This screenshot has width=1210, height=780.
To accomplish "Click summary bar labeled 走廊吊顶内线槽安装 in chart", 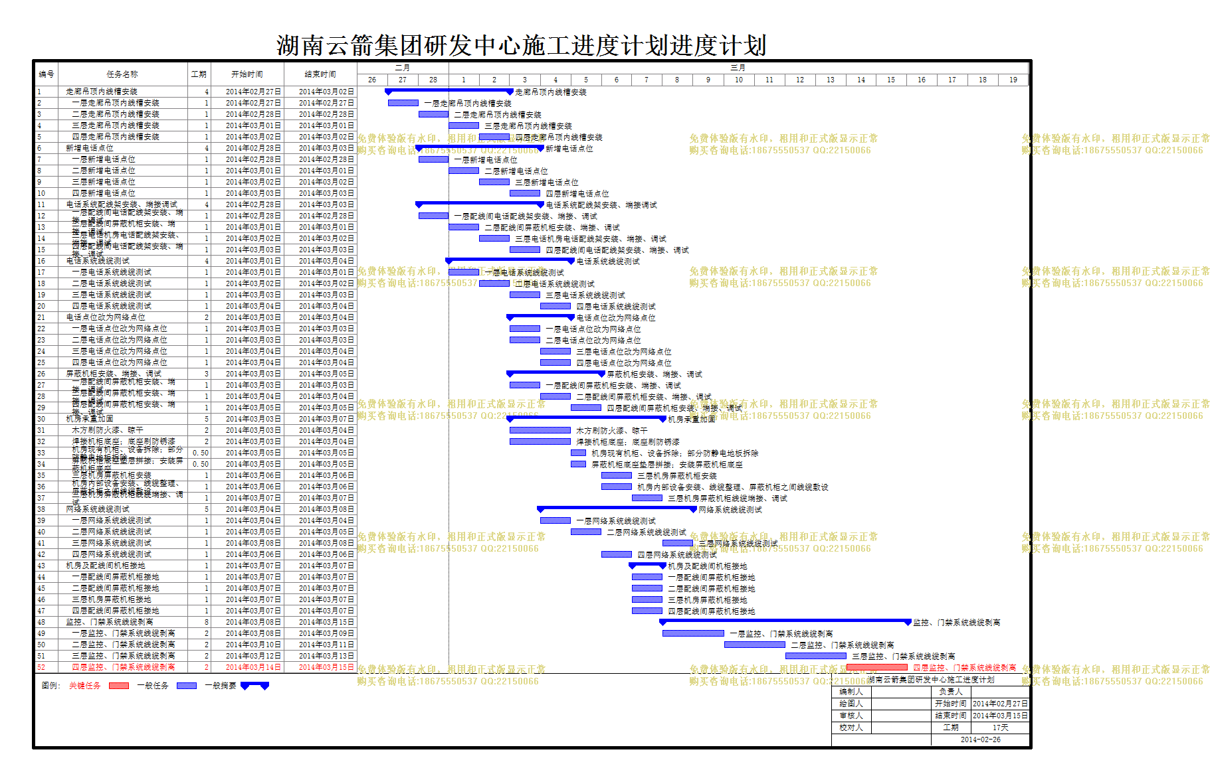I will pyautogui.click(x=449, y=92).
